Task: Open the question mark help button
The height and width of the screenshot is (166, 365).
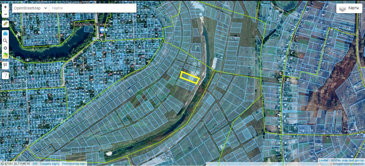Action: (x=5, y=75)
